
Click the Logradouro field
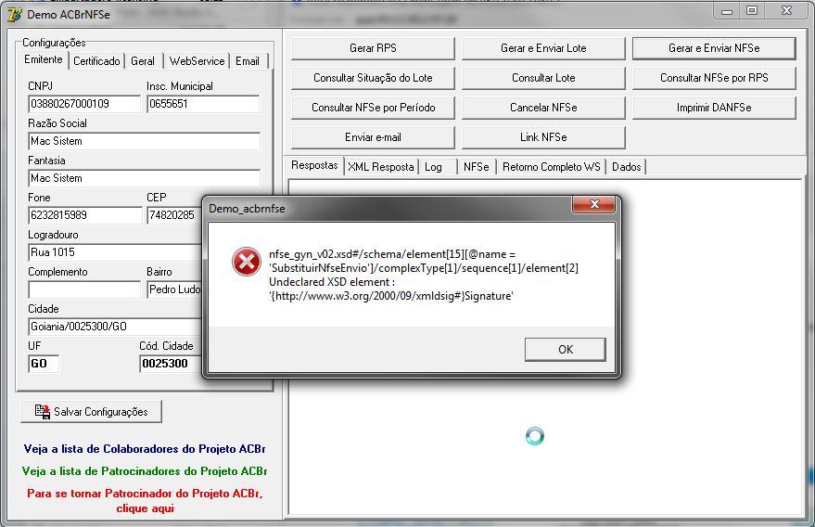pos(114,252)
